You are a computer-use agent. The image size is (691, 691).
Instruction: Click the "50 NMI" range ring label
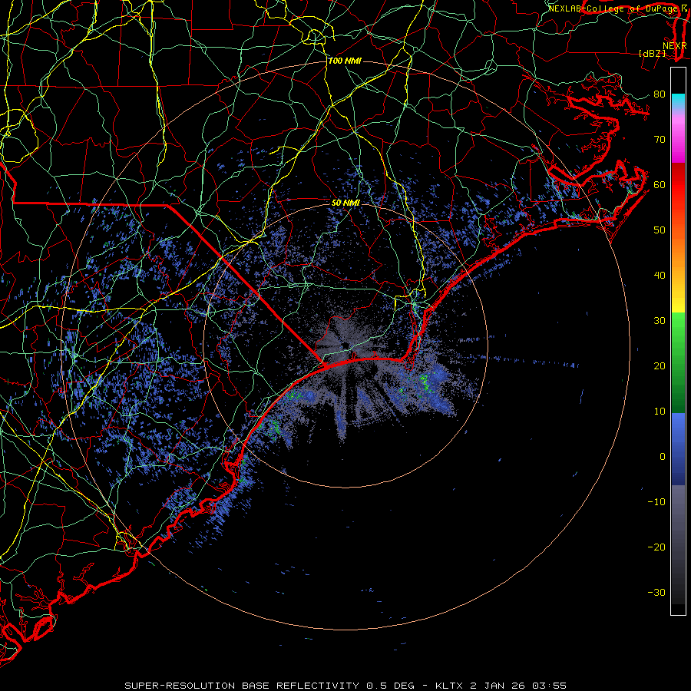click(345, 203)
